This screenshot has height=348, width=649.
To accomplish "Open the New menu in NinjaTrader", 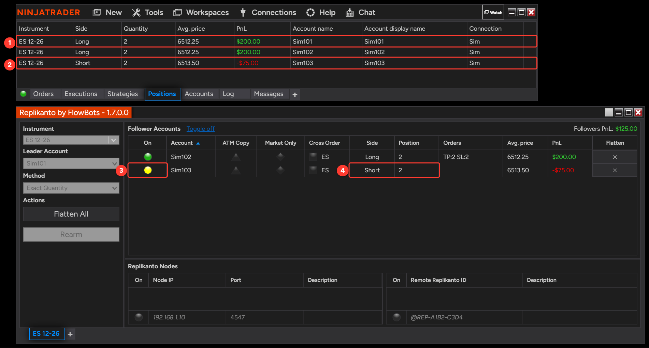I will pos(107,13).
